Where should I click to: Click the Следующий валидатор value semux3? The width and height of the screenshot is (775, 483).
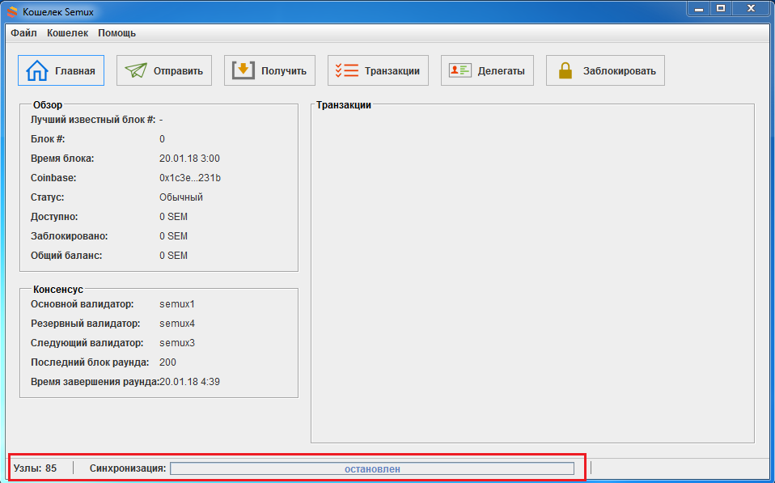click(x=177, y=343)
